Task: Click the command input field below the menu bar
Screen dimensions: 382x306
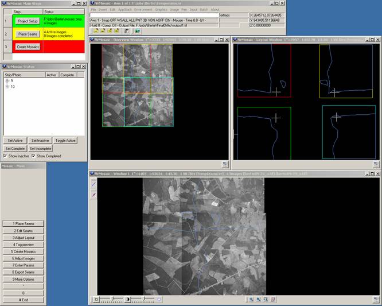Action: tap(154, 15)
